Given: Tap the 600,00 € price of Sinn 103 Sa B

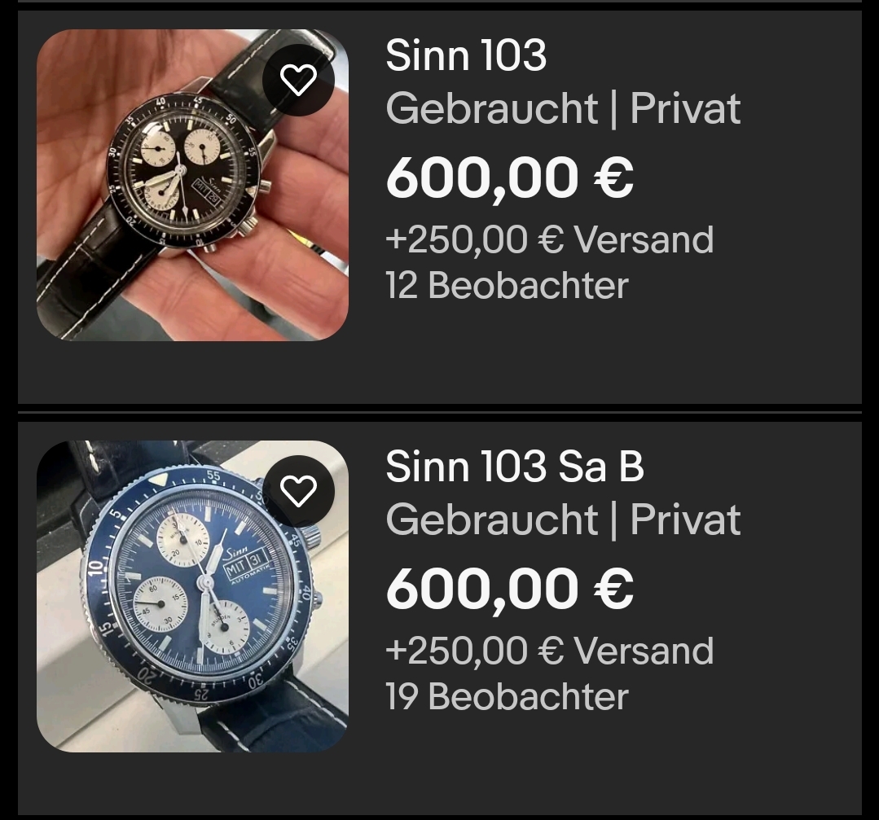Looking at the screenshot, I should 510,590.
